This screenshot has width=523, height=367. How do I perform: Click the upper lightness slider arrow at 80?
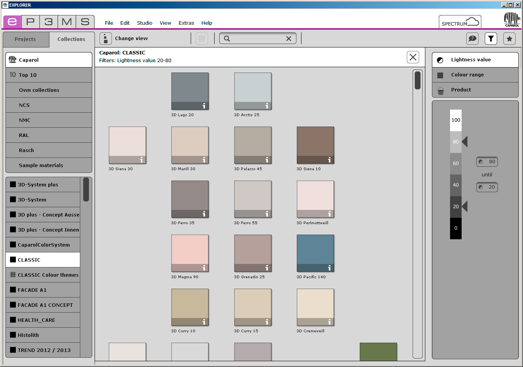point(465,142)
